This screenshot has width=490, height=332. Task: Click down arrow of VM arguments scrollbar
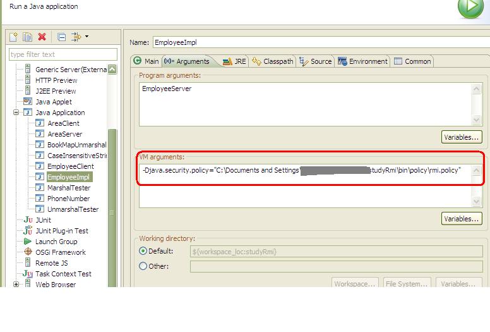pos(476,201)
